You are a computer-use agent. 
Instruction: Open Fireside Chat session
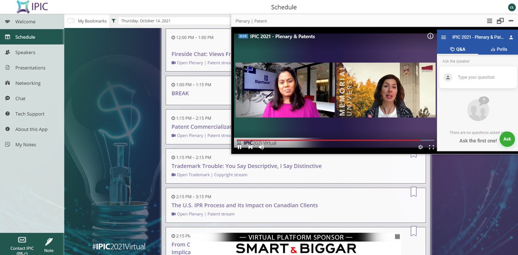coord(201,54)
